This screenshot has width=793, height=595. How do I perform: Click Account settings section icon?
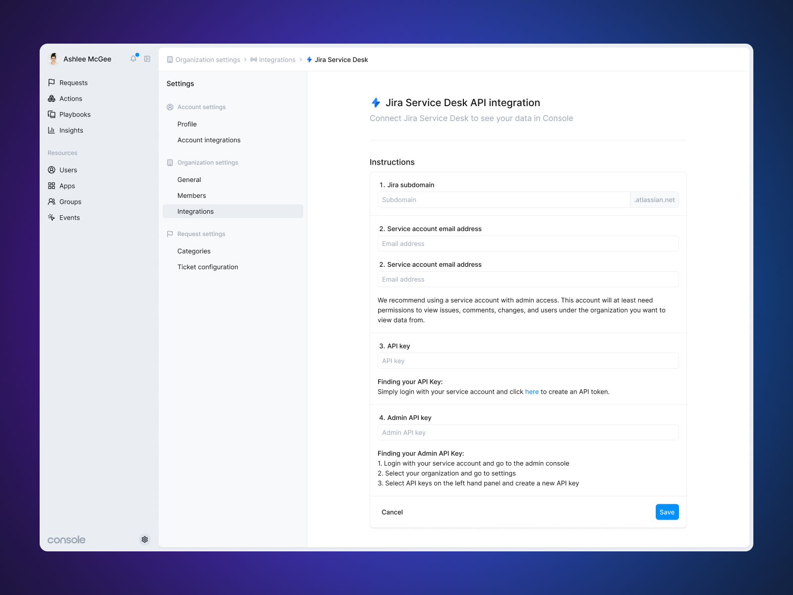170,107
